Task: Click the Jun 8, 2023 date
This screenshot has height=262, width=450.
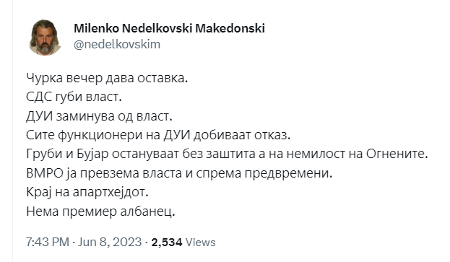Action: click(x=110, y=243)
